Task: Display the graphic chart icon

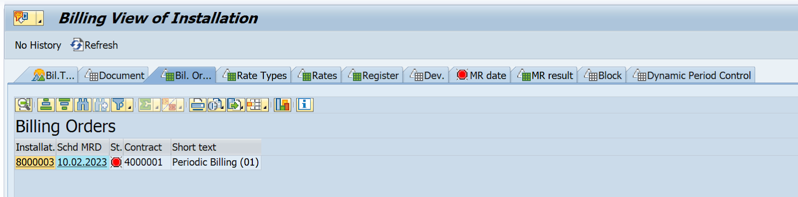Action: click(282, 105)
